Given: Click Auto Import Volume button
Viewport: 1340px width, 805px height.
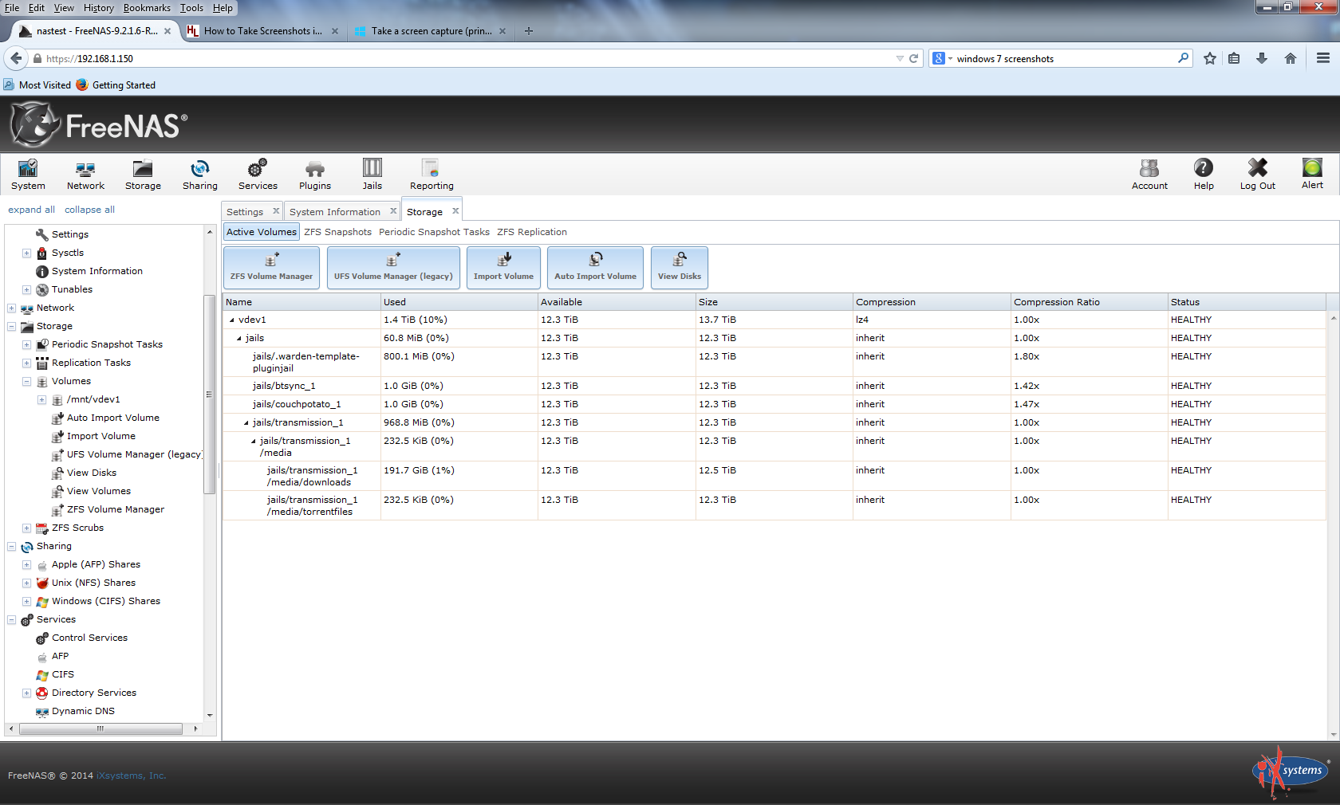Looking at the screenshot, I should tap(595, 268).
